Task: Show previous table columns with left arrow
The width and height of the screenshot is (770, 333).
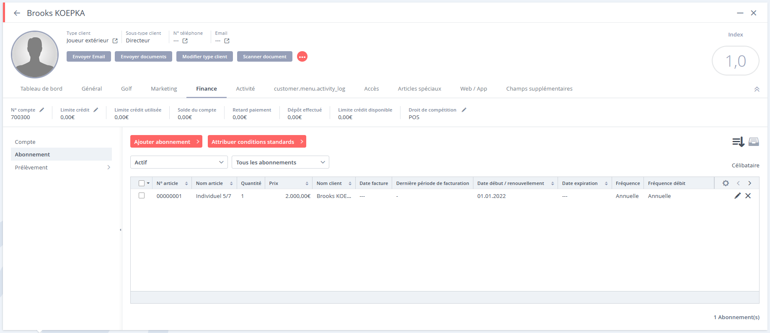Action: click(738, 183)
